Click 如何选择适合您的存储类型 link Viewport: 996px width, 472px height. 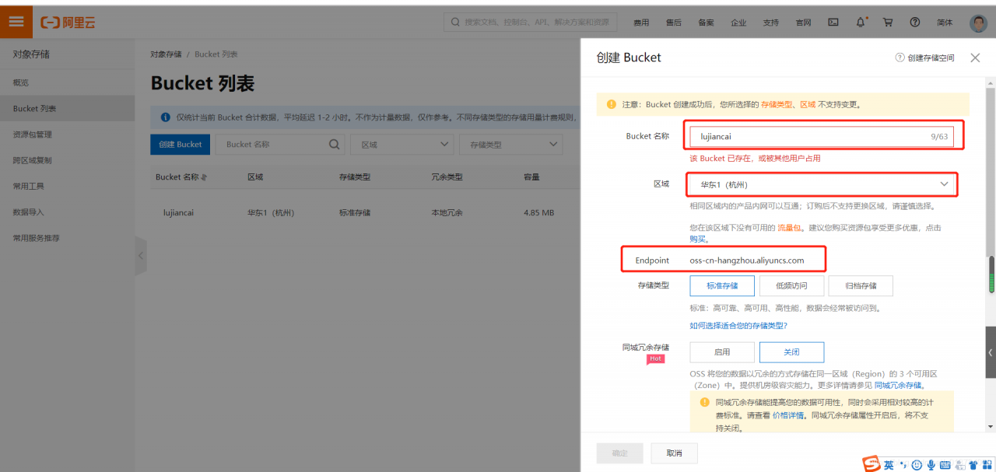(x=738, y=325)
